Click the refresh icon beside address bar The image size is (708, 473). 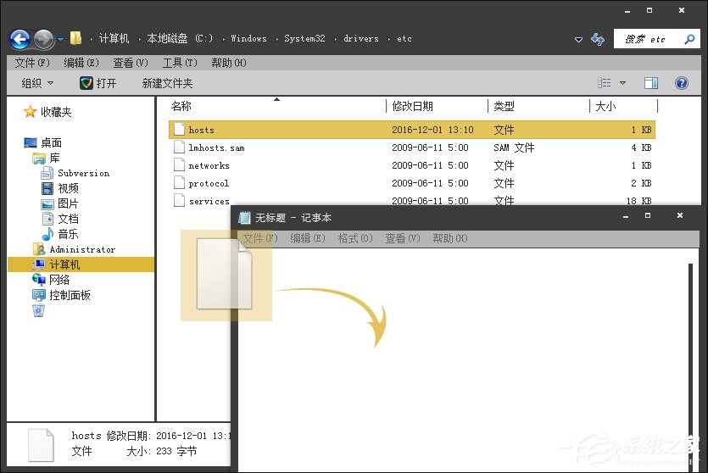(598, 39)
